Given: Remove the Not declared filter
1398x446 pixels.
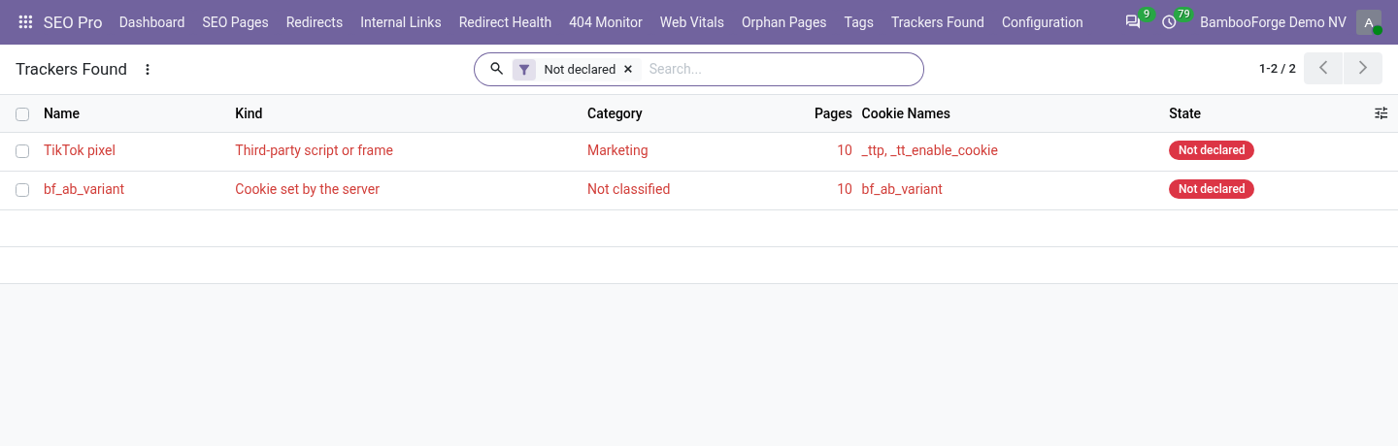Looking at the screenshot, I should (x=628, y=70).
